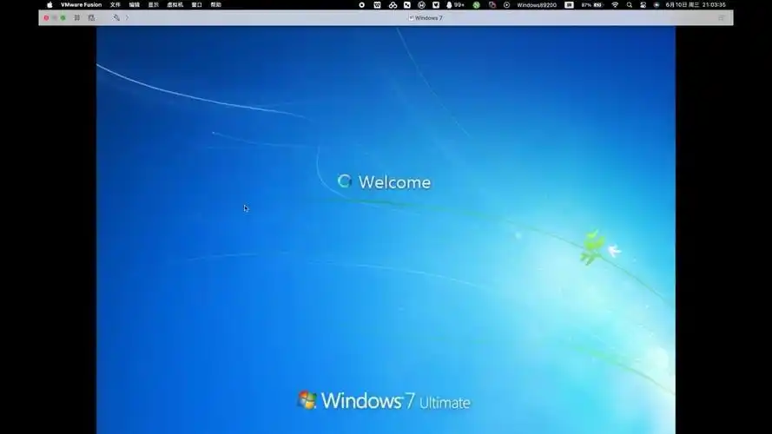Open the 显示 menu

click(154, 5)
